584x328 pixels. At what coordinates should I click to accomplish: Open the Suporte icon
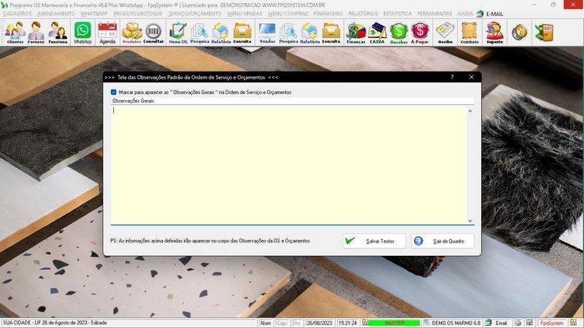pyautogui.click(x=494, y=32)
